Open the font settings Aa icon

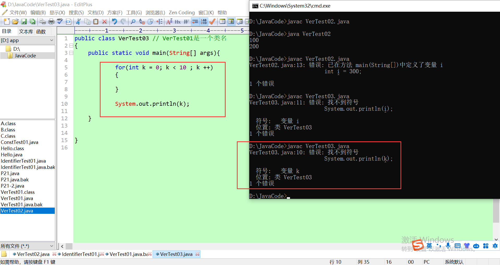169,22
